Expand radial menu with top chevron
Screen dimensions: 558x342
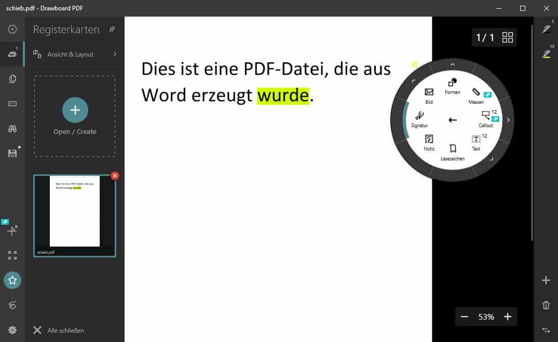[452, 64]
